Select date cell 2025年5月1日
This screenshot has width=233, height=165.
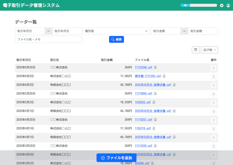coord(25,111)
